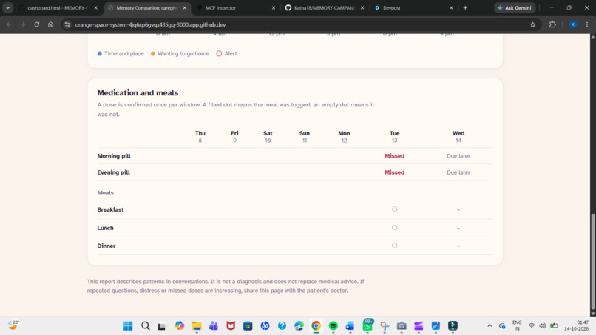Switch to the MCP Inspector tab
Screen dimensions: 596x335
220,7
